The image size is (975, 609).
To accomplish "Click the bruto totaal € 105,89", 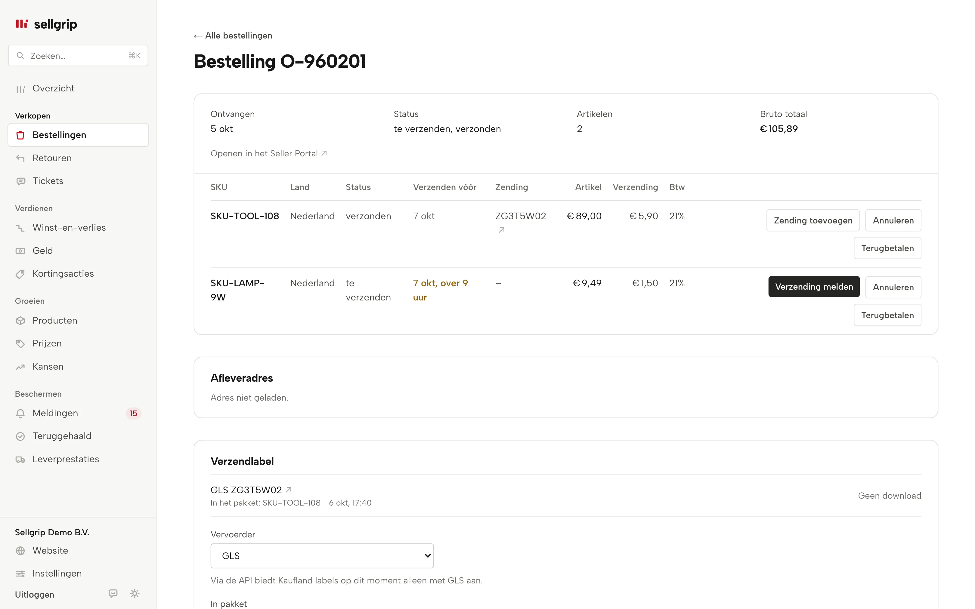I will tap(778, 129).
